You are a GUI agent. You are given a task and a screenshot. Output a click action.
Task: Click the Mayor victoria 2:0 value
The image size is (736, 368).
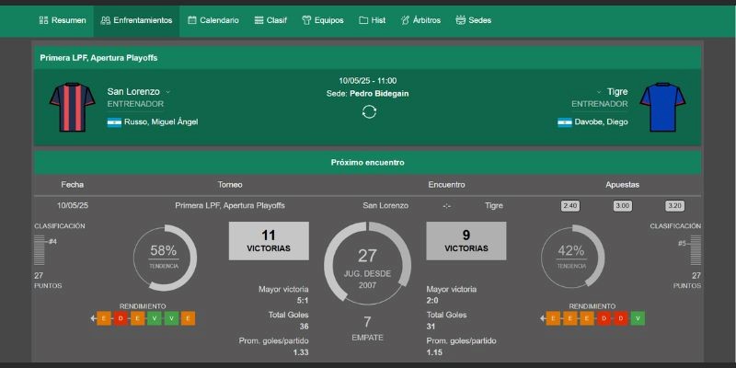click(x=432, y=301)
